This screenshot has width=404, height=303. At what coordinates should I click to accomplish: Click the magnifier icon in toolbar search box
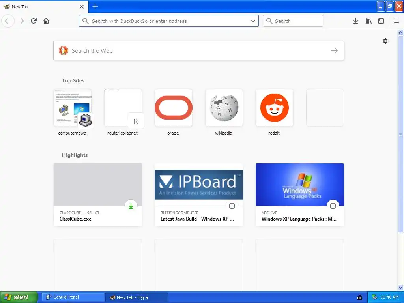(x=269, y=21)
